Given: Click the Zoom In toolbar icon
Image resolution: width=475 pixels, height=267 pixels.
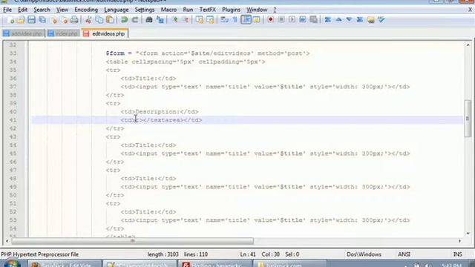Looking at the screenshot, I should coord(175,20).
